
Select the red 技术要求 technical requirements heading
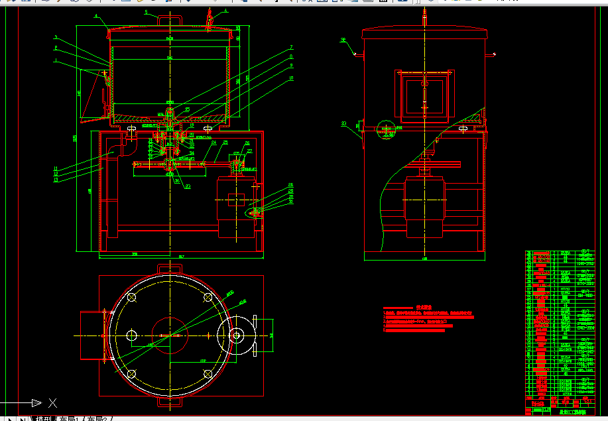coord(424,308)
